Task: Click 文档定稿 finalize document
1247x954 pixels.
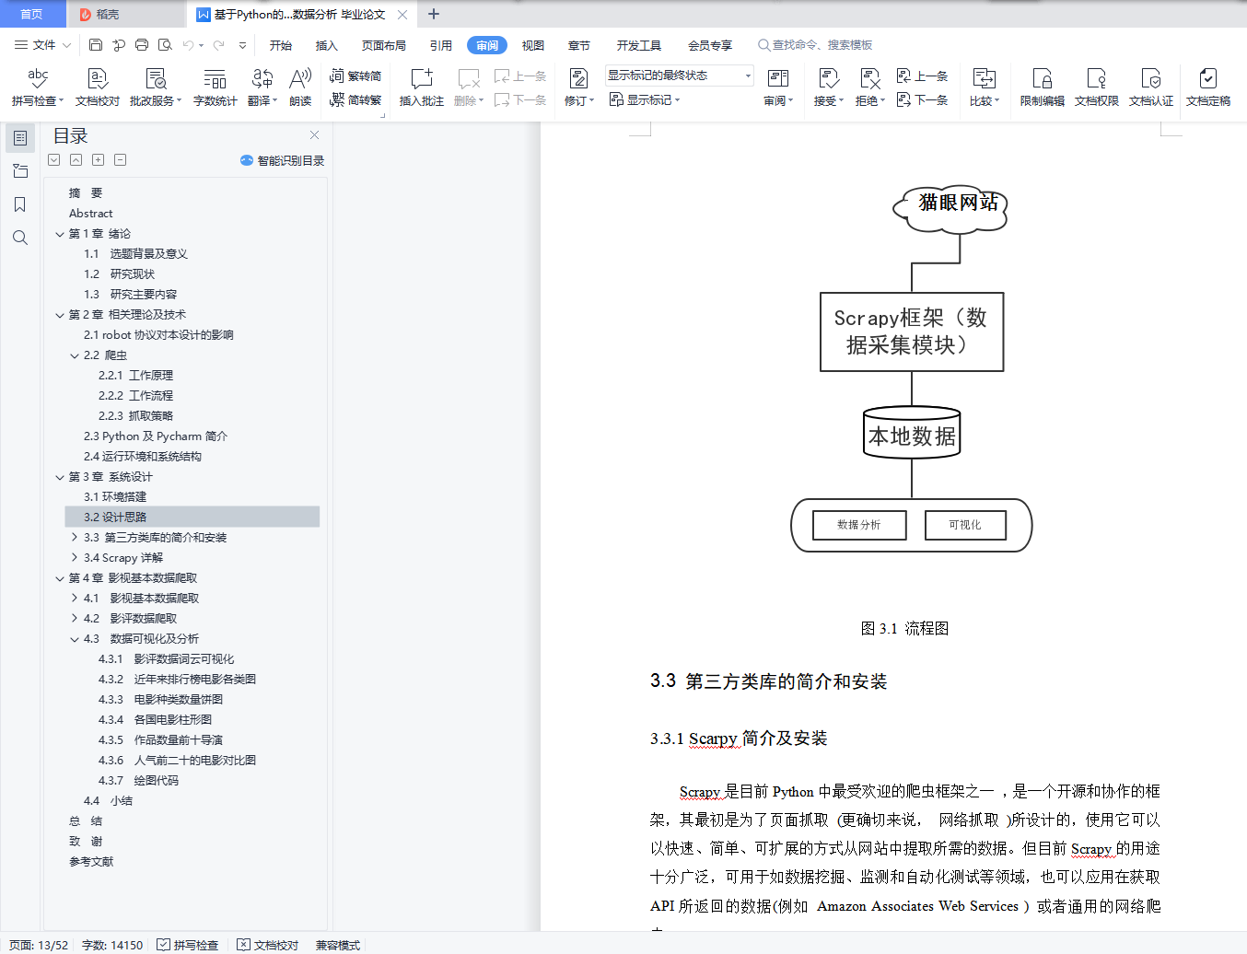Action: point(1208,87)
